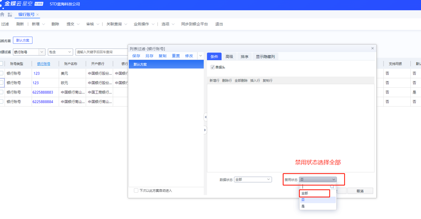
Task: Expand the 业务操作 dropdown arrow
Action: coord(153,24)
